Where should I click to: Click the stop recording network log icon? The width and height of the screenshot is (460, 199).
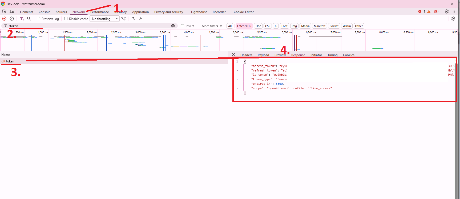coord(4,19)
